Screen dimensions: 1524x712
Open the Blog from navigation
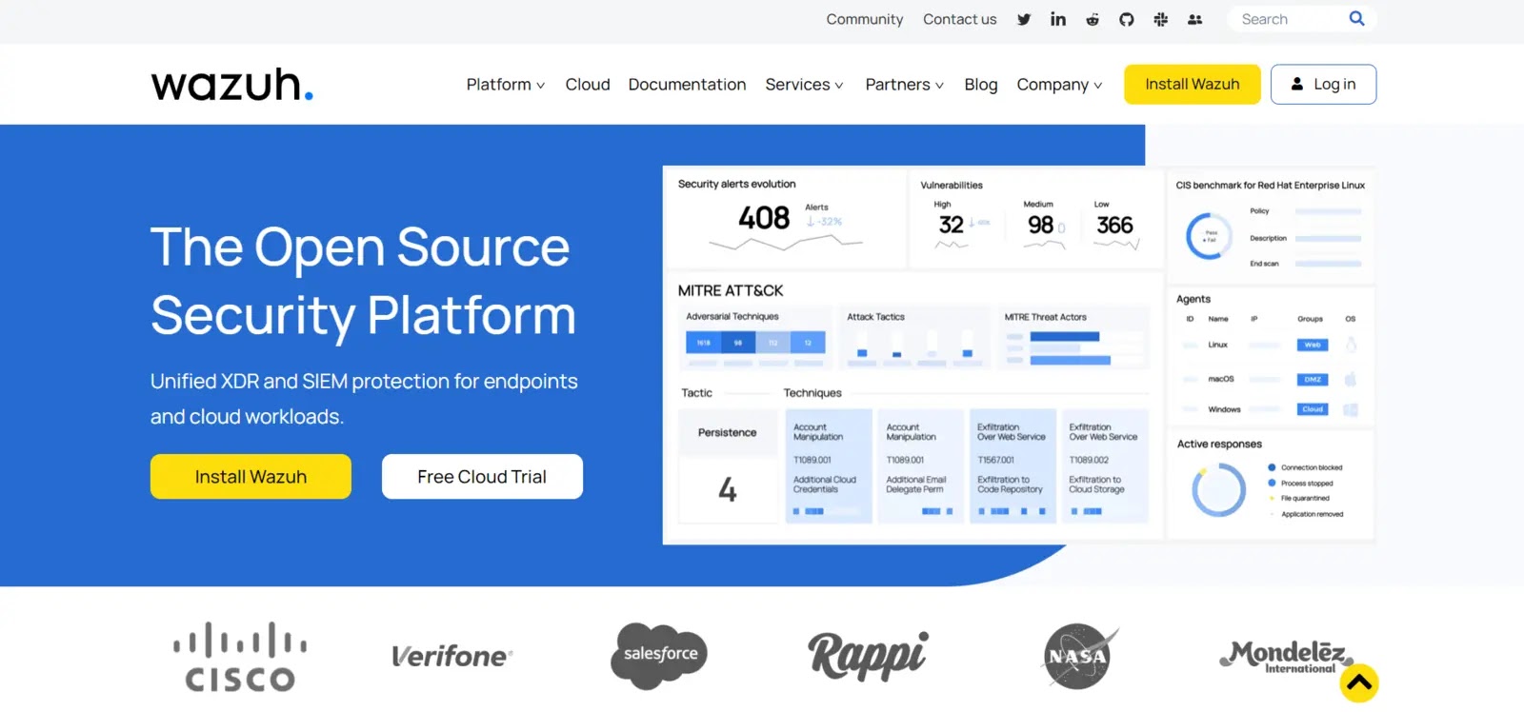(981, 85)
